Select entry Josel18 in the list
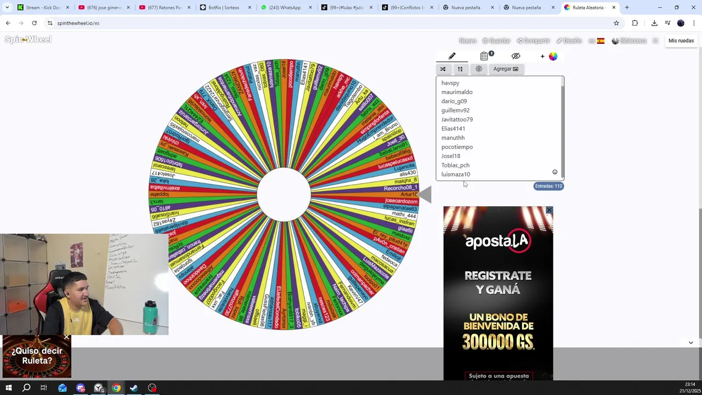 pyautogui.click(x=451, y=156)
